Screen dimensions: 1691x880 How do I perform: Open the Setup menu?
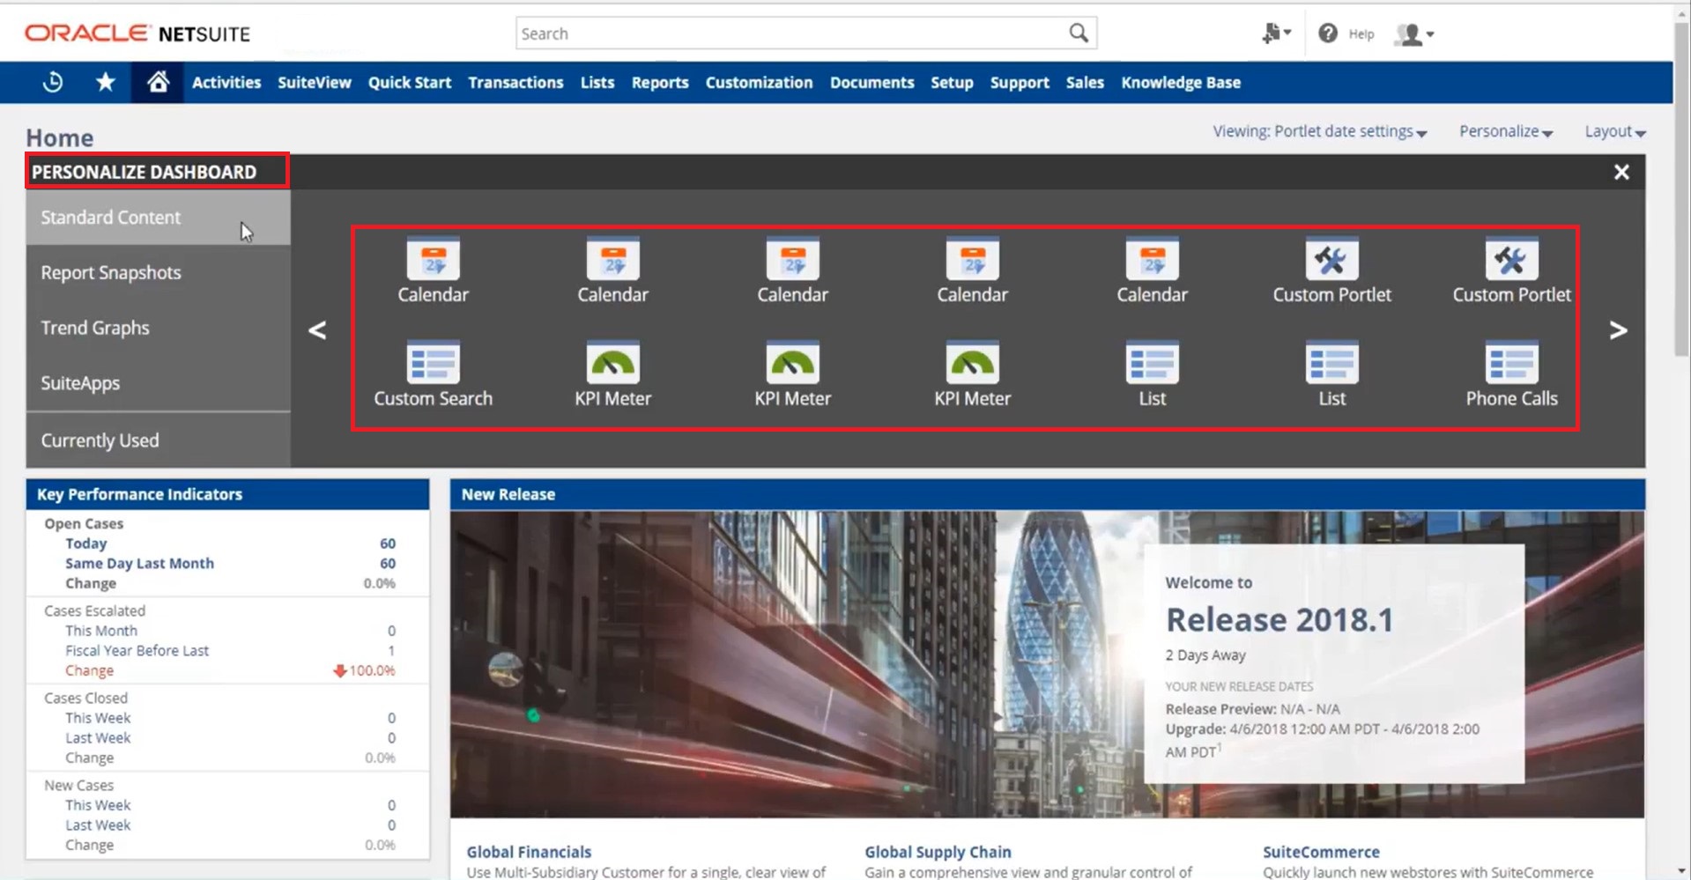(951, 82)
